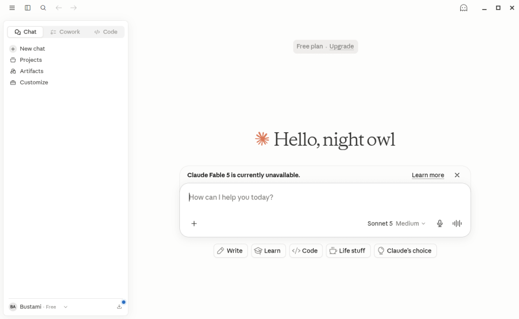Open the hamburger menu icon

coord(12,8)
